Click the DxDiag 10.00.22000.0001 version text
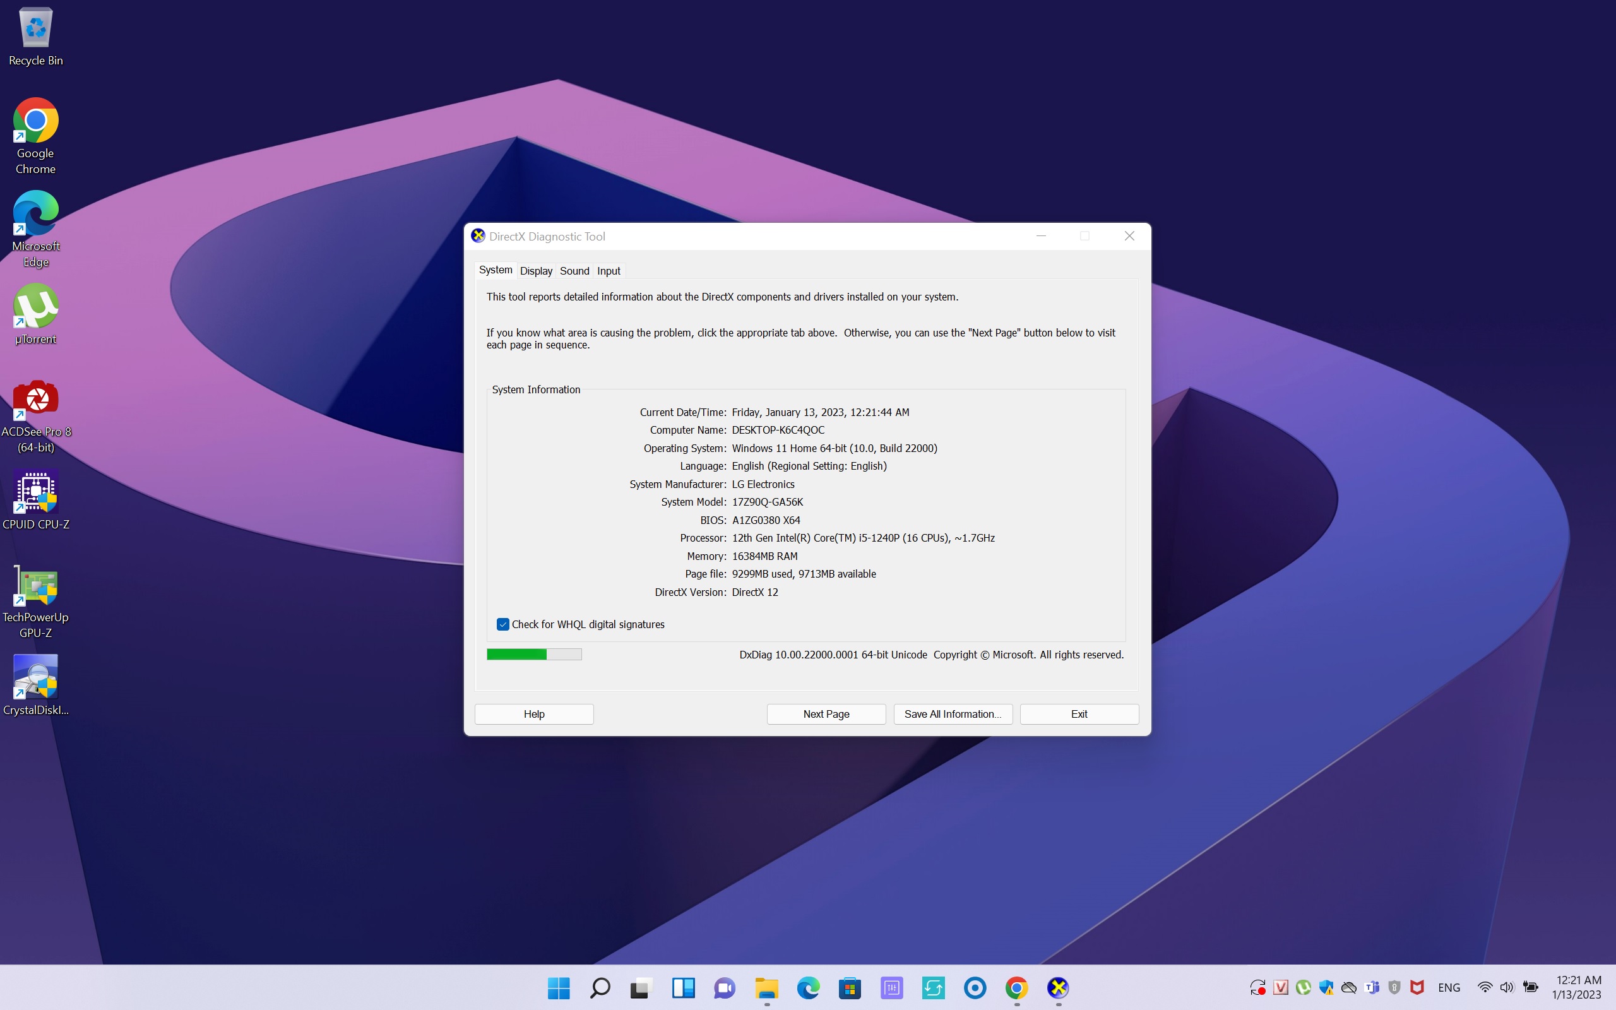 (x=833, y=655)
